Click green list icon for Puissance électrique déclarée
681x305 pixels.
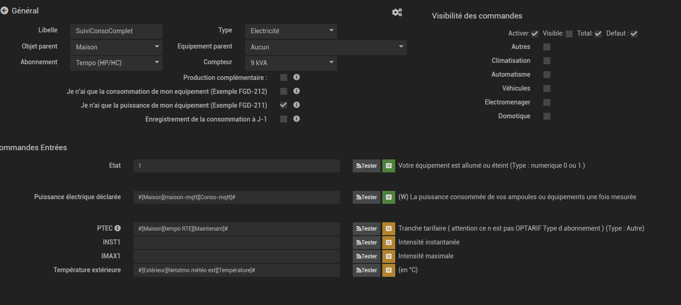tap(389, 197)
